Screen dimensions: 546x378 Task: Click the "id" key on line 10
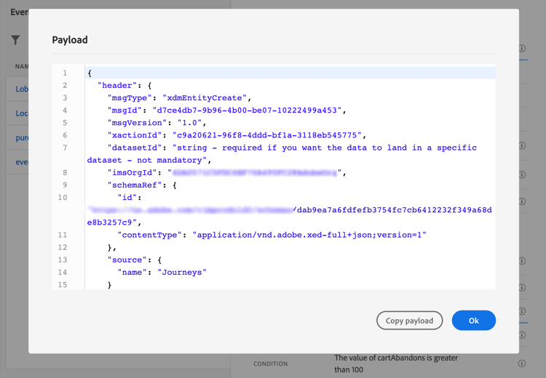[x=127, y=198]
